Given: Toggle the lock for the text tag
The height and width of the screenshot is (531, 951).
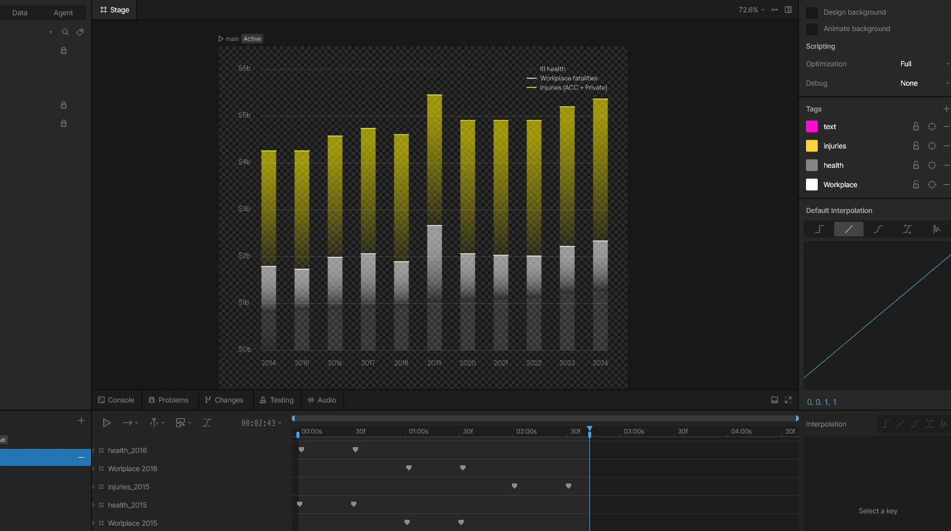Looking at the screenshot, I should (x=916, y=127).
